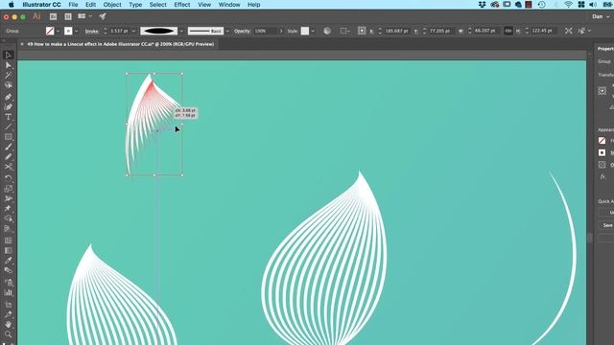Select the Linocut effect document tab
The image size is (614, 345).
(x=121, y=44)
